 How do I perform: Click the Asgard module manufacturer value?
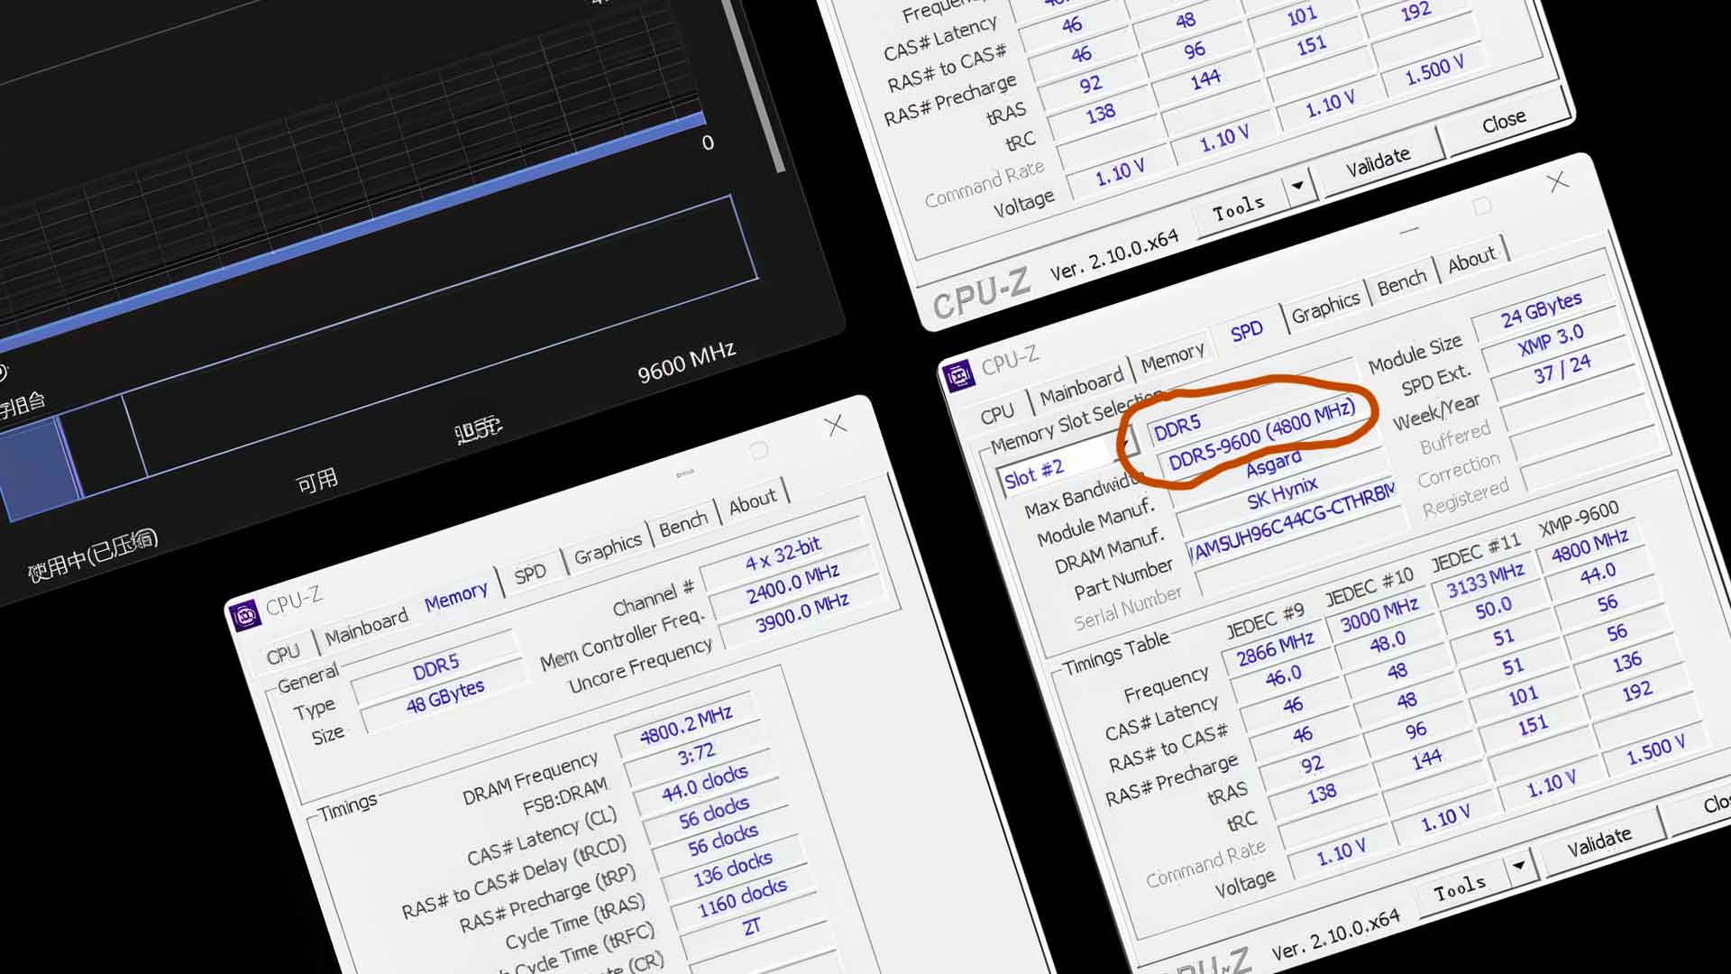click(1274, 465)
